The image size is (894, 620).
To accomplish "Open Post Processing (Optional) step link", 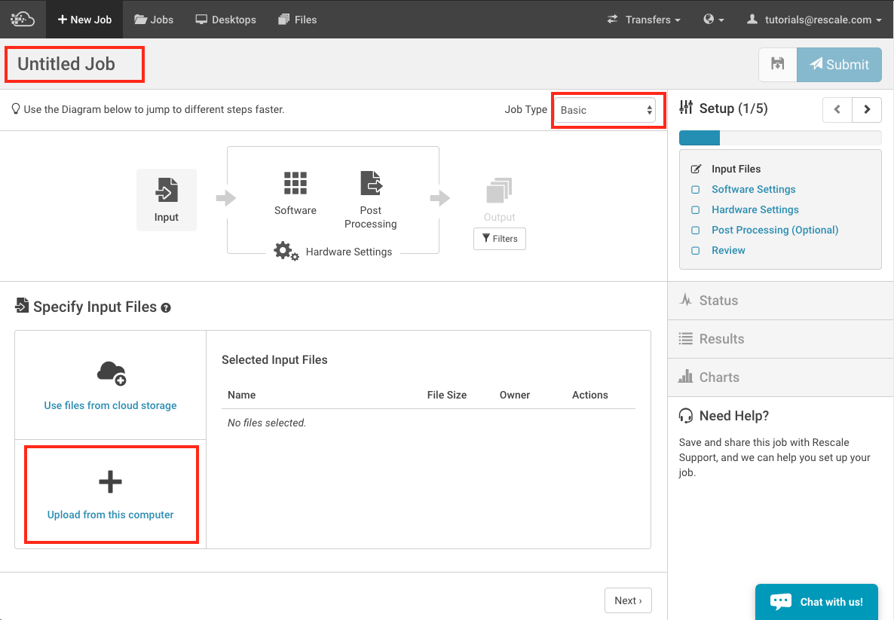I will coord(775,230).
